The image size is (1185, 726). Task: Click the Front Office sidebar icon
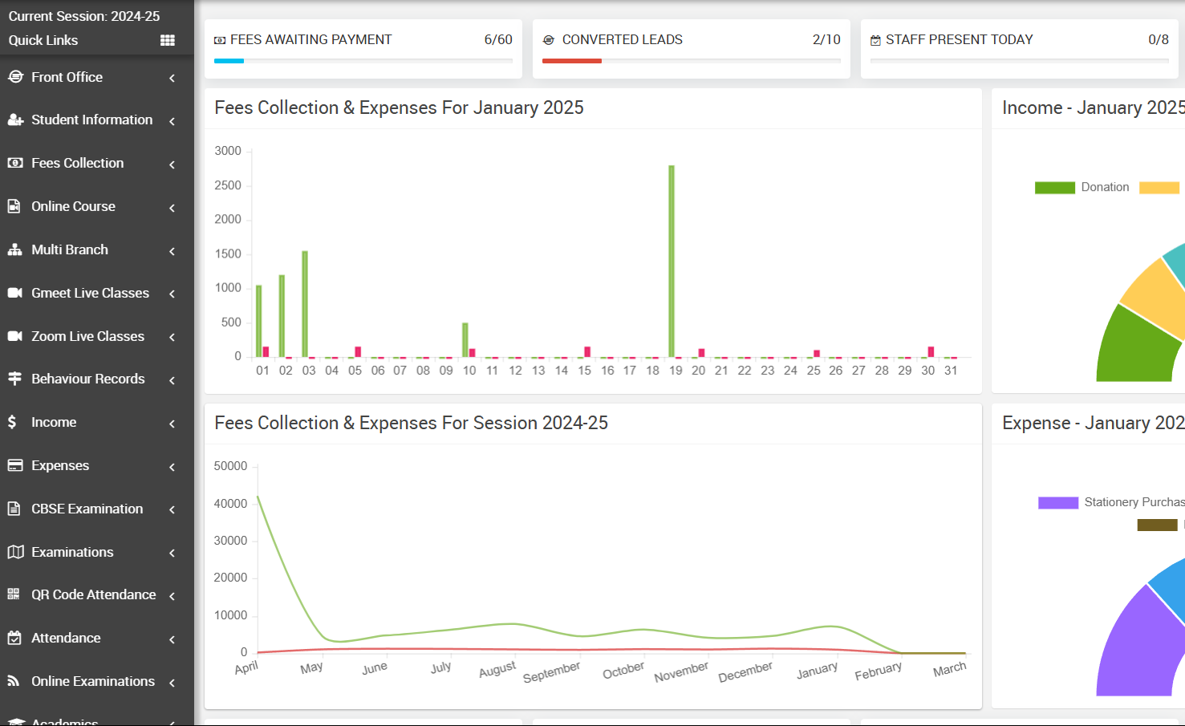15,77
